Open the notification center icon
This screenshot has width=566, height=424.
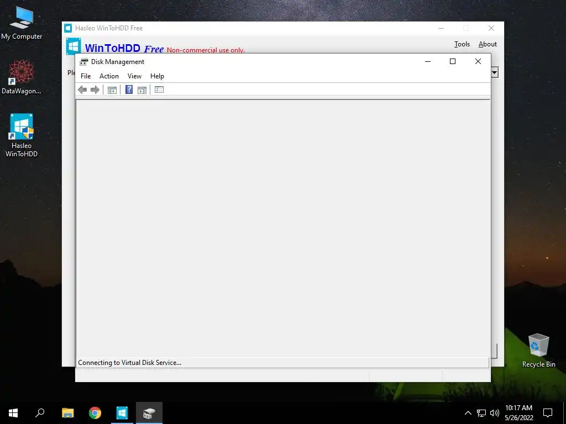[548, 413]
